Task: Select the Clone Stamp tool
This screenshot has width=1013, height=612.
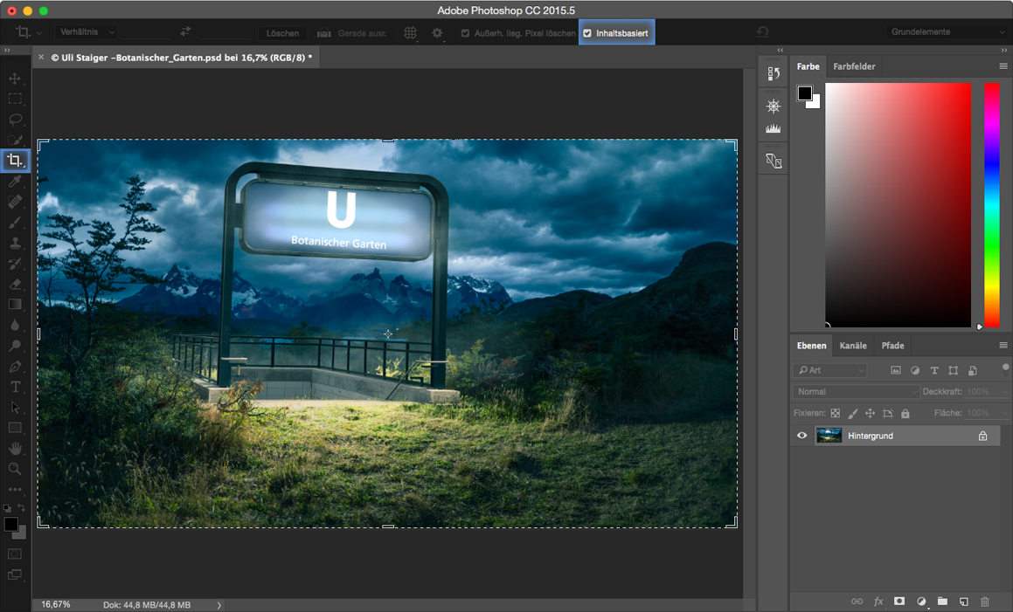Action: [x=14, y=244]
